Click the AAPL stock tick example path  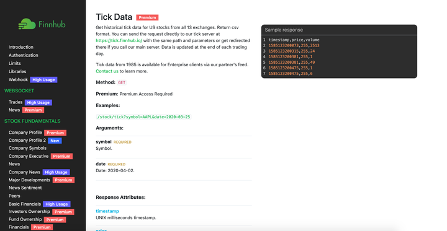(143, 117)
